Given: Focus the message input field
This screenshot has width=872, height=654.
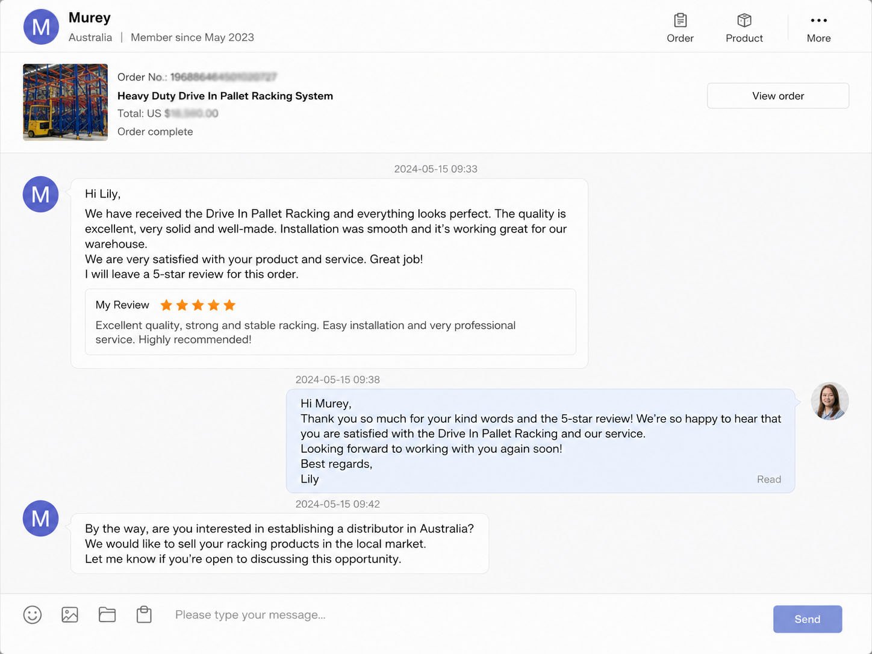Looking at the screenshot, I should tap(464, 615).
